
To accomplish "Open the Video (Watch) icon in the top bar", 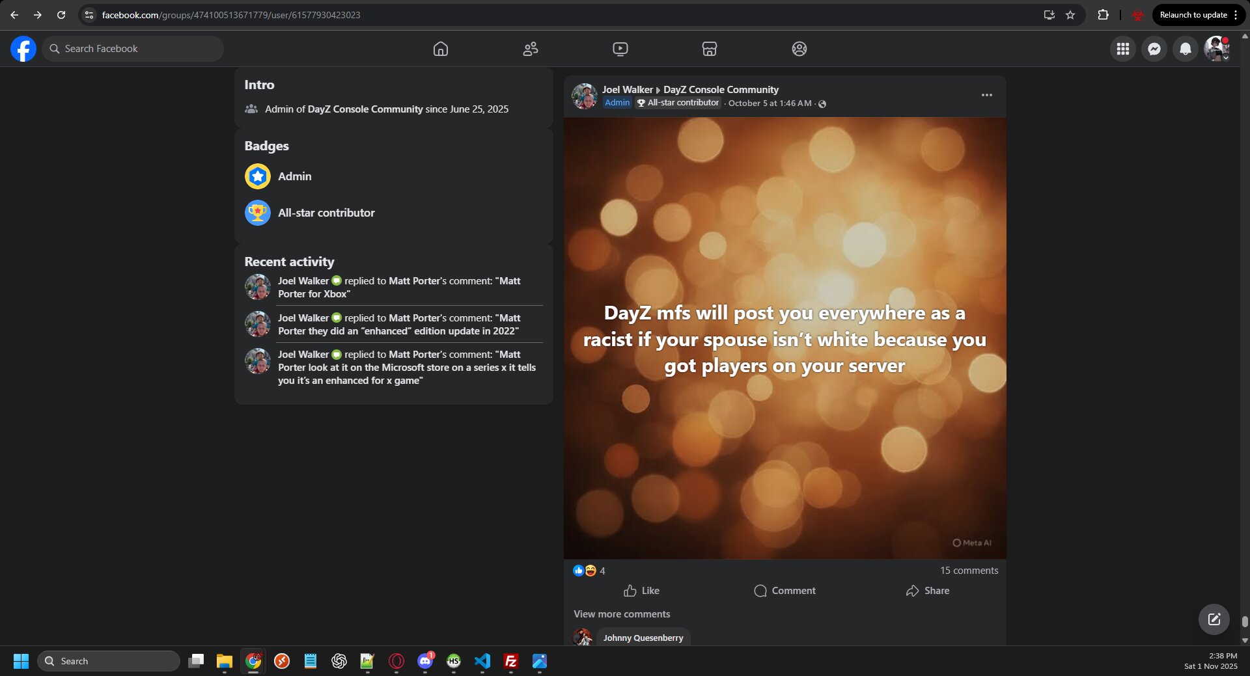I will pyautogui.click(x=620, y=49).
